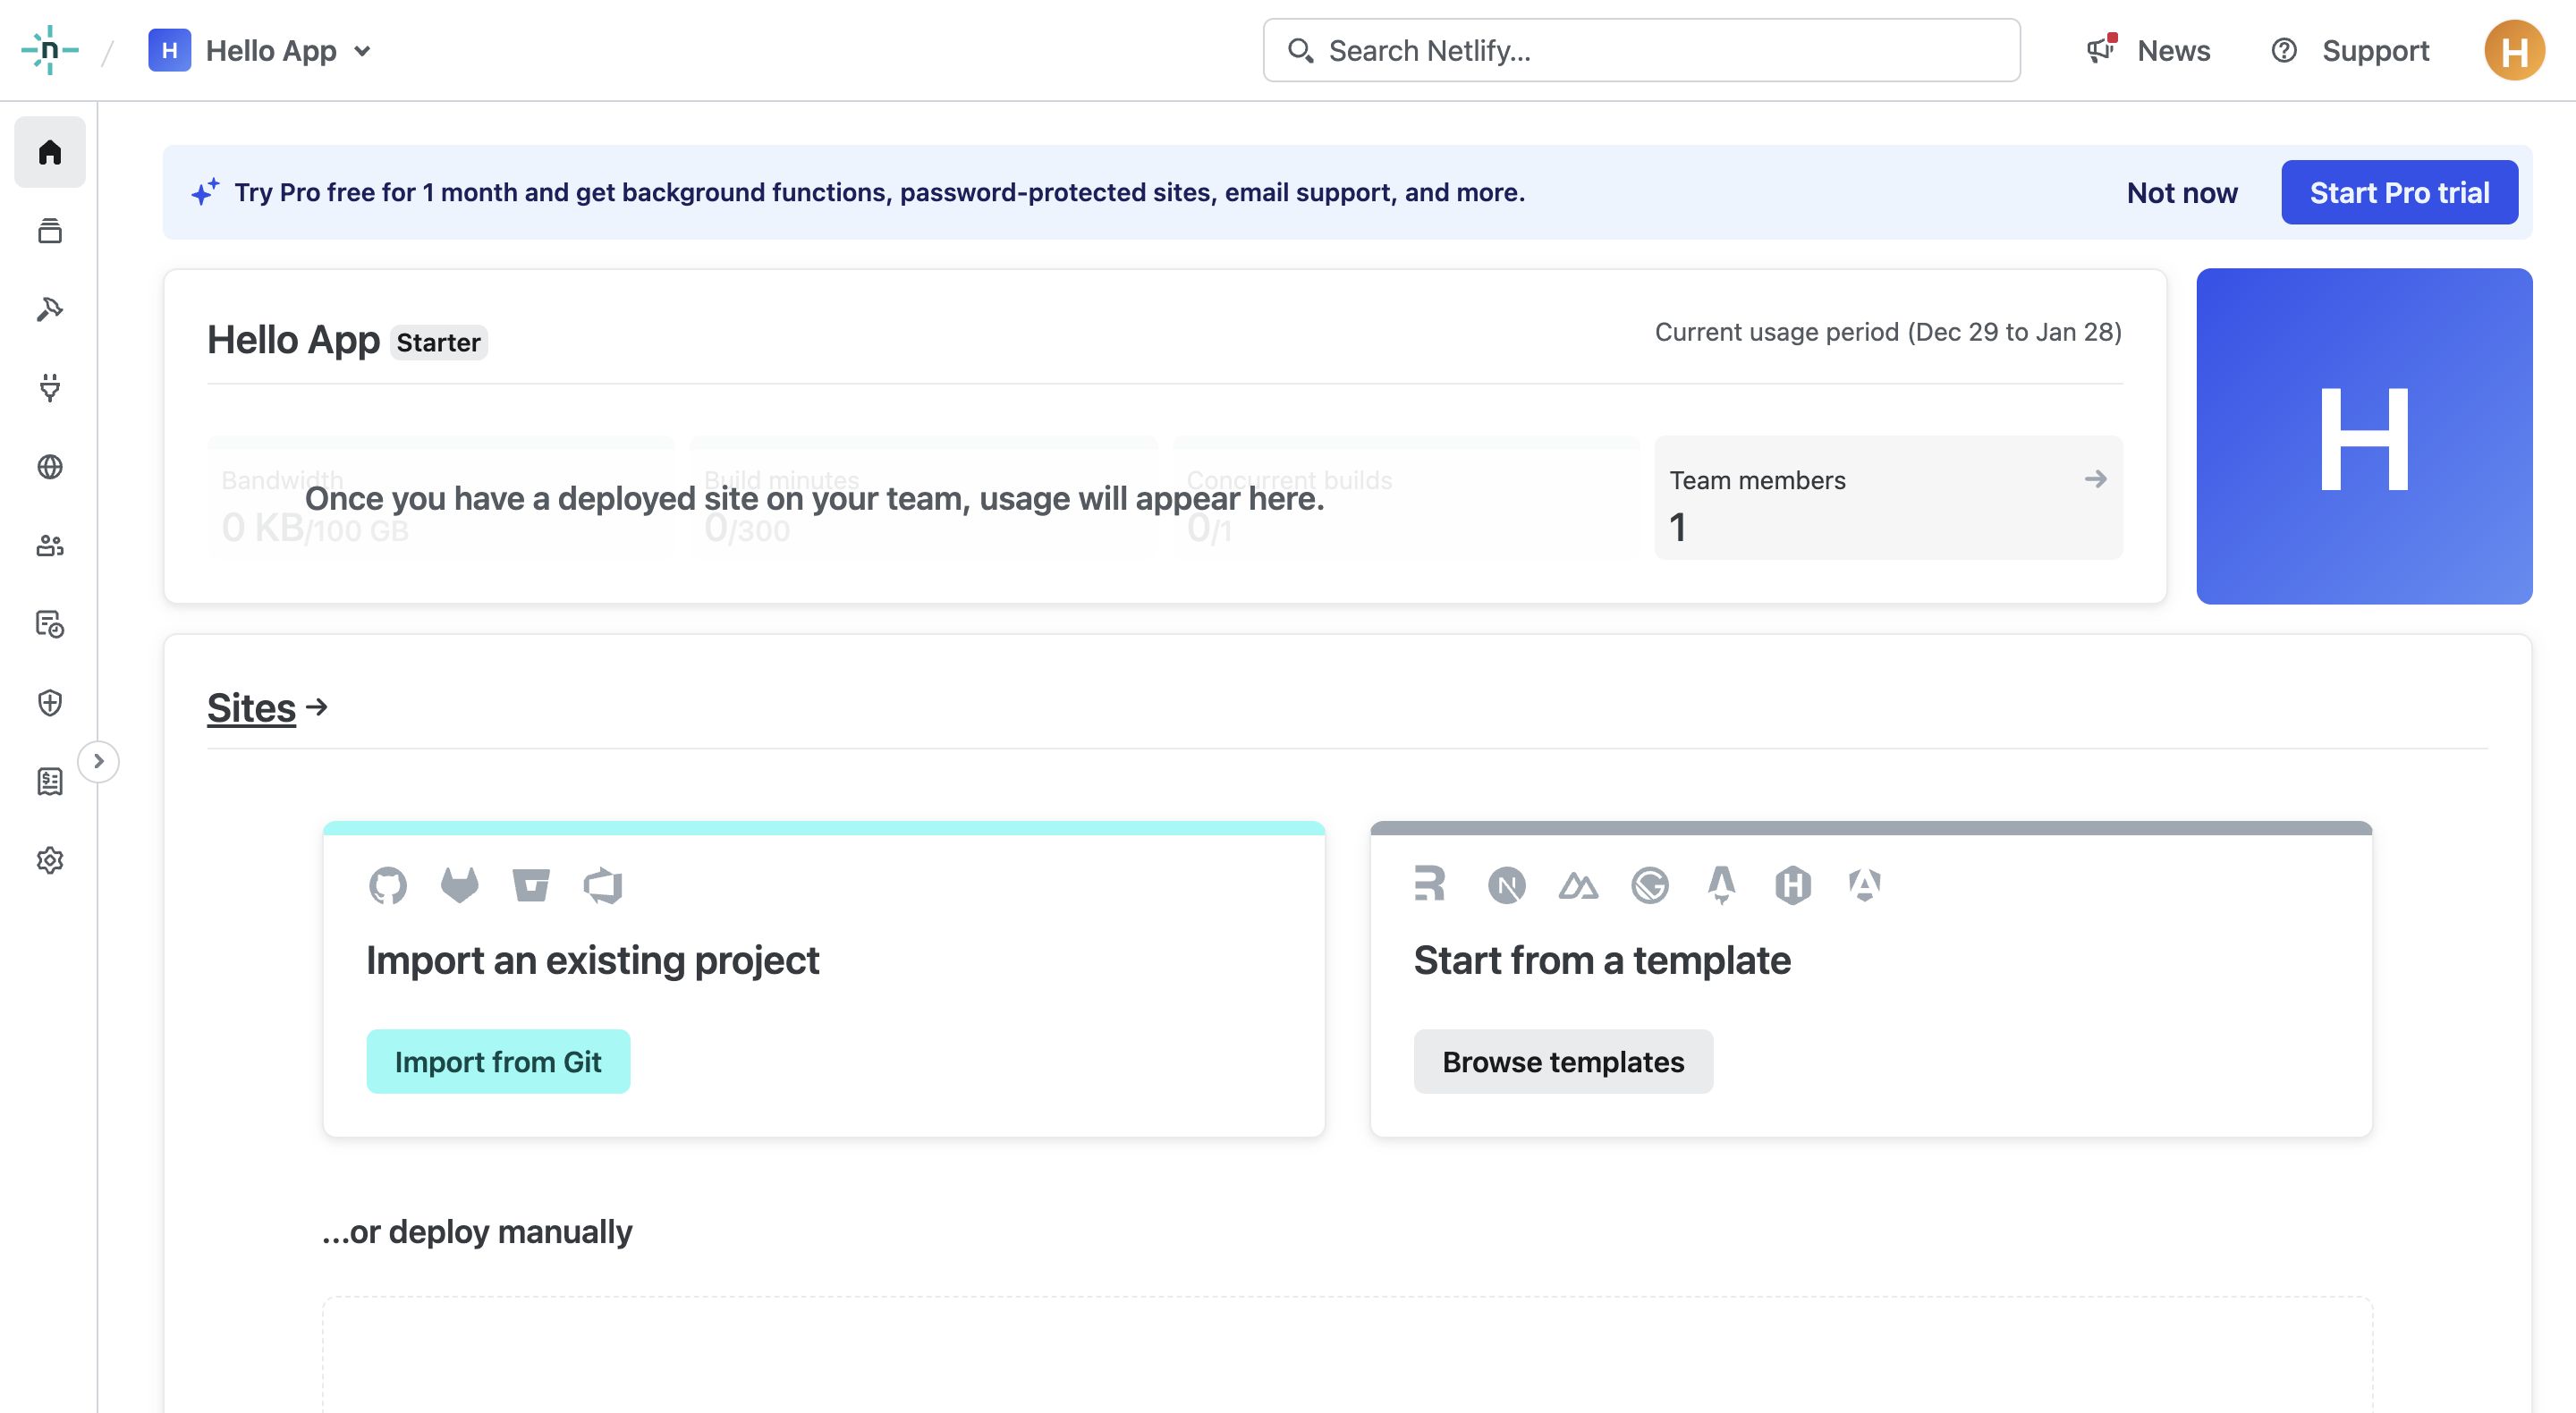Click Start Pro trial button
Viewport: 2576px width, 1413px height.
coord(2399,192)
